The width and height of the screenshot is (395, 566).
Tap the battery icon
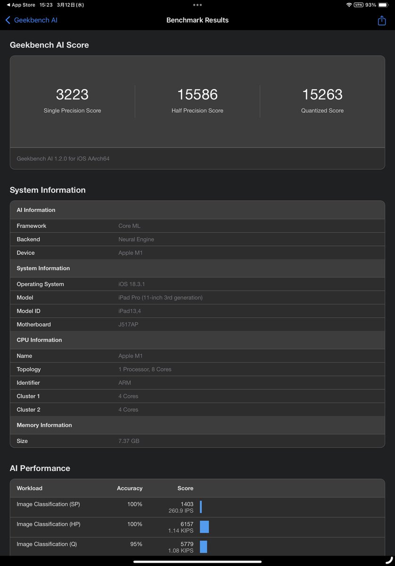[383, 5]
